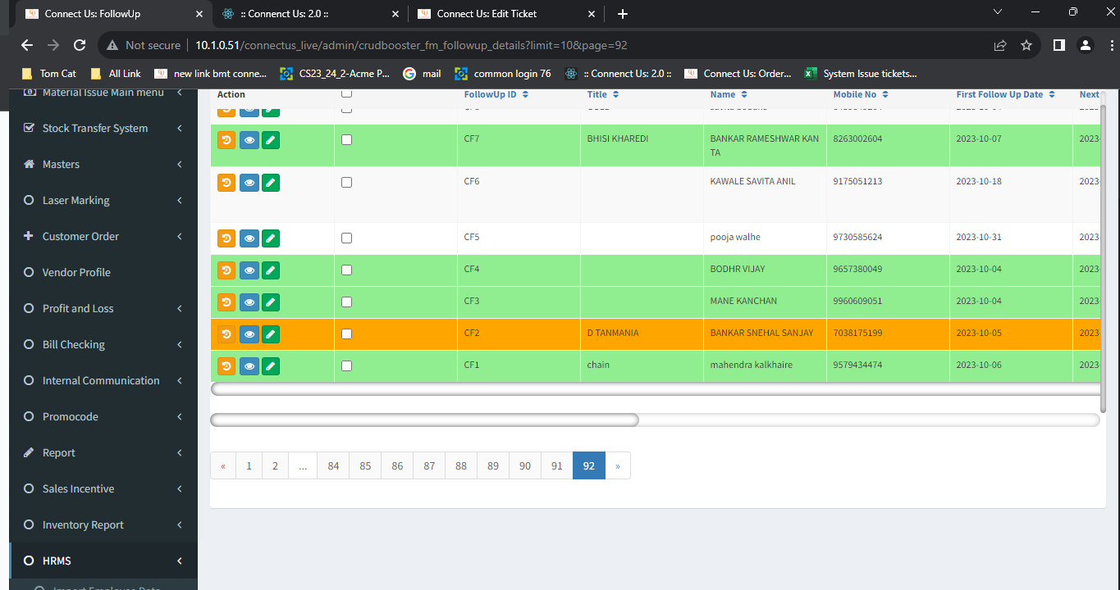Viewport: 1120px width, 590px height.
Task: Click history icon in CF2 row
Action: click(226, 334)
